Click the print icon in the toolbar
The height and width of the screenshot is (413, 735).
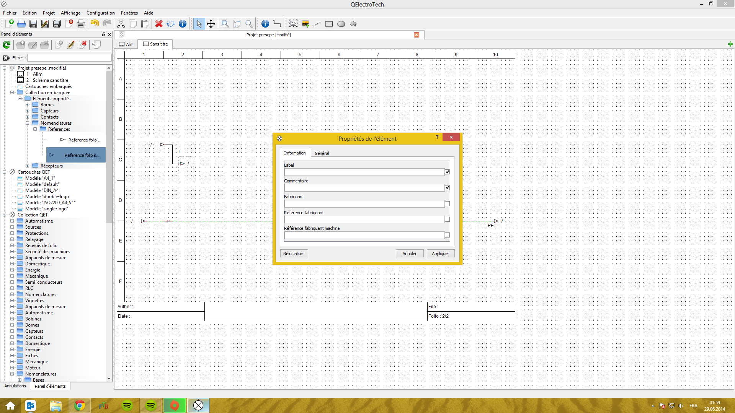tap(81, 24)
